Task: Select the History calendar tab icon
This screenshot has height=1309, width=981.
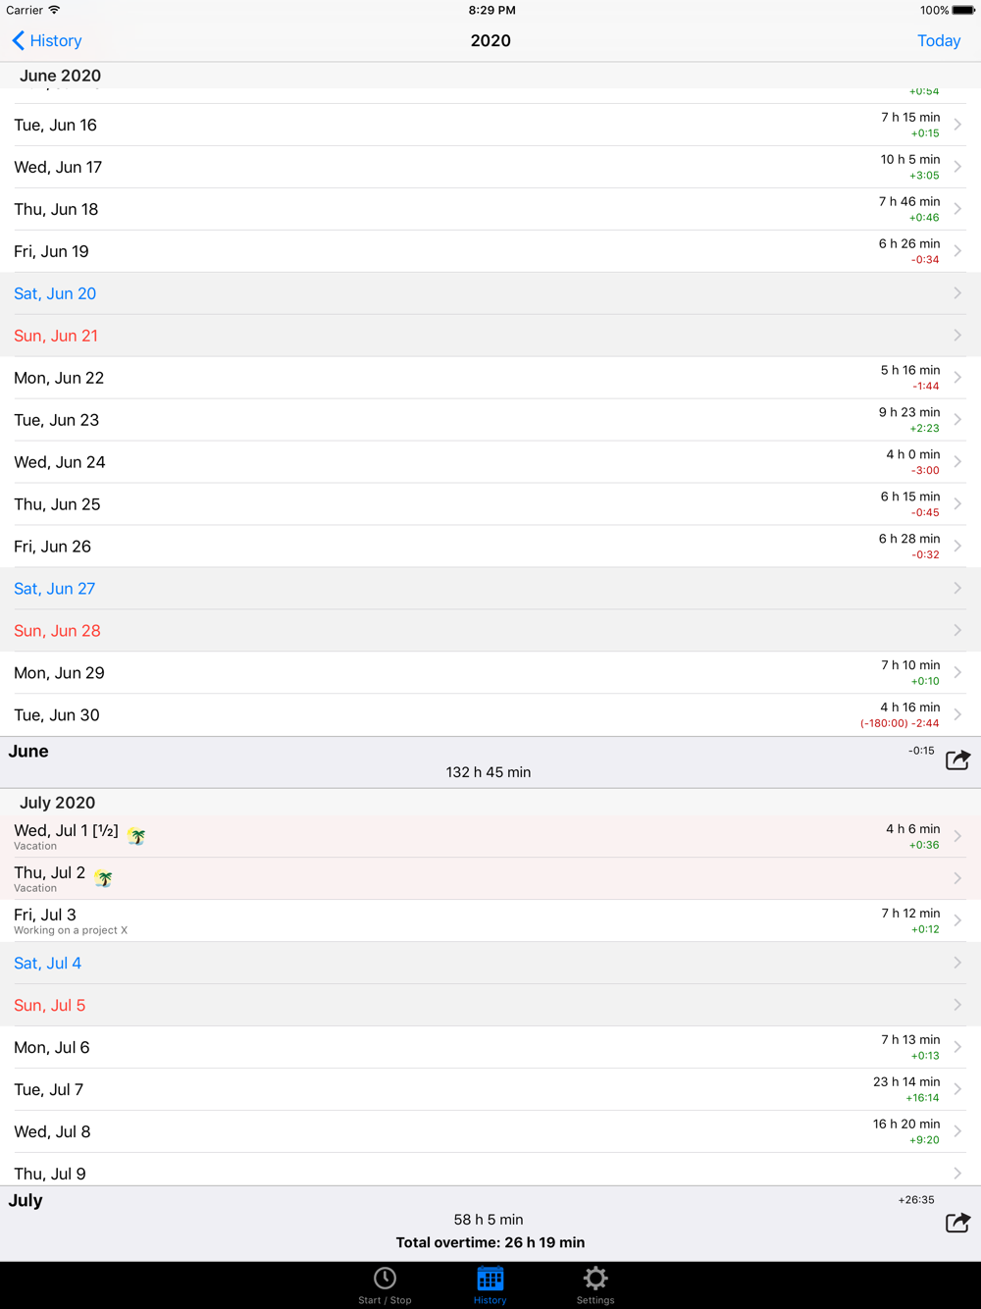Action: pyautogui.click(x=490, y=1279)
